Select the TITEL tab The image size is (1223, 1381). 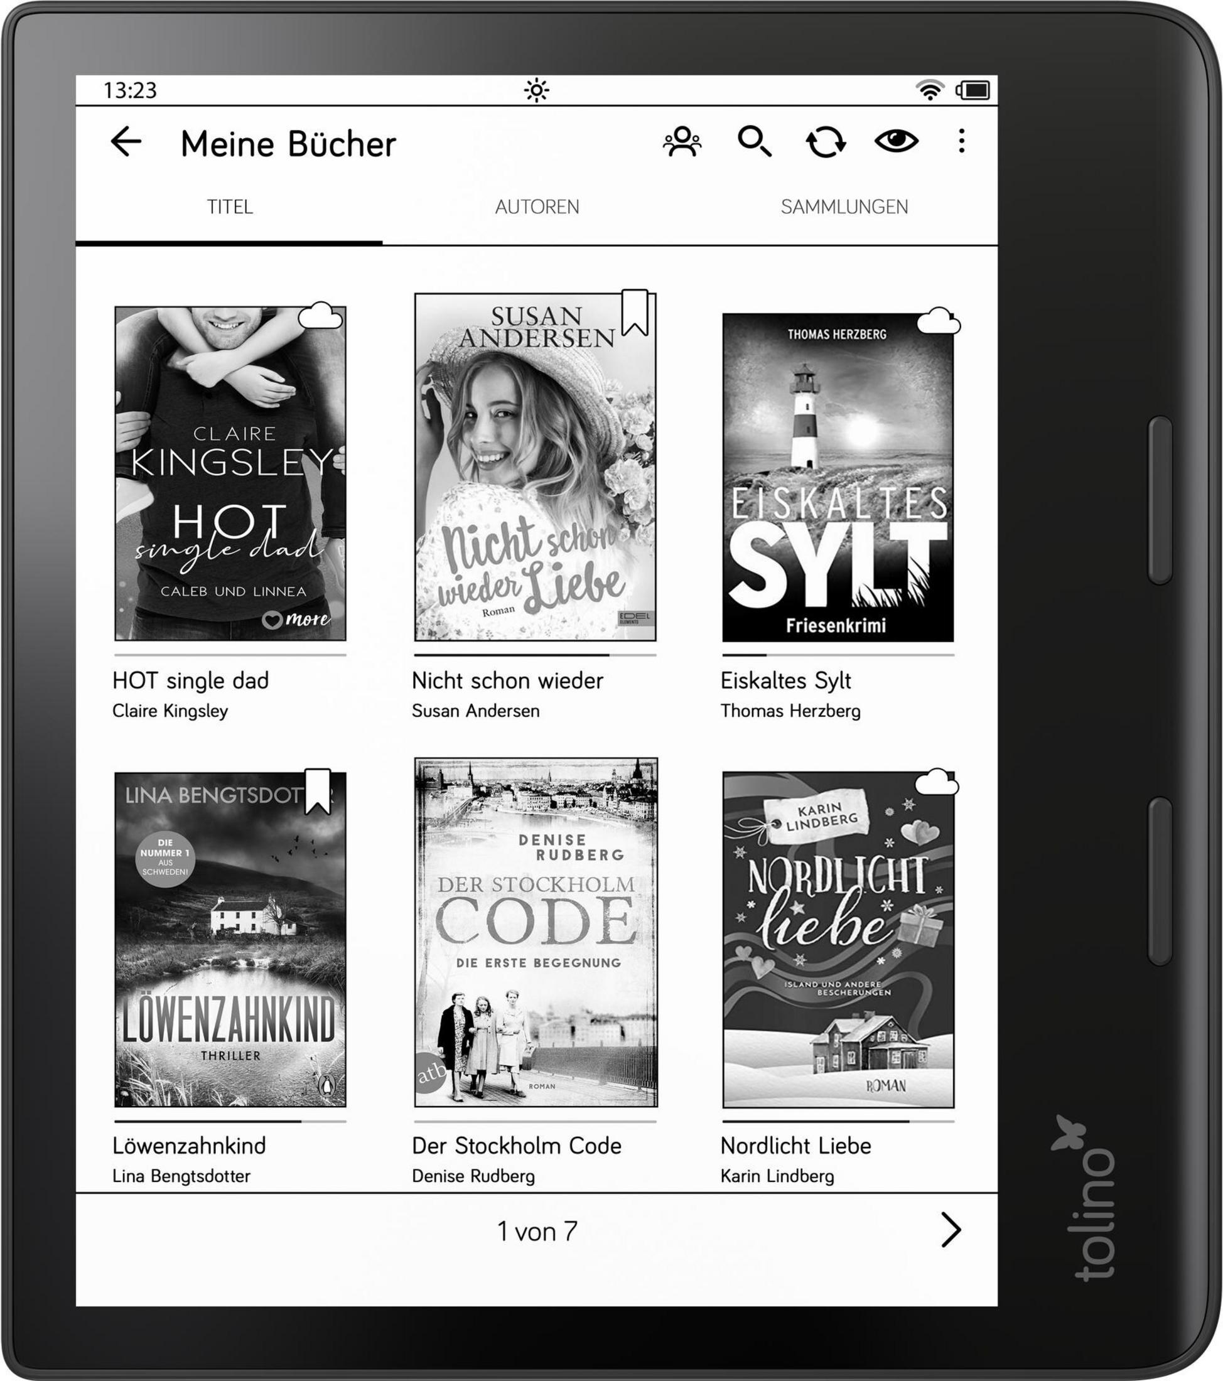[230, 207]
